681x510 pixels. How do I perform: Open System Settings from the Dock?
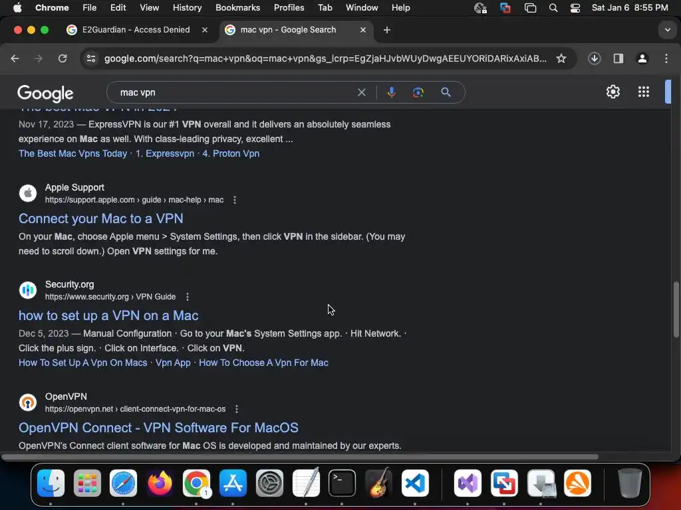tap(269, 483)
